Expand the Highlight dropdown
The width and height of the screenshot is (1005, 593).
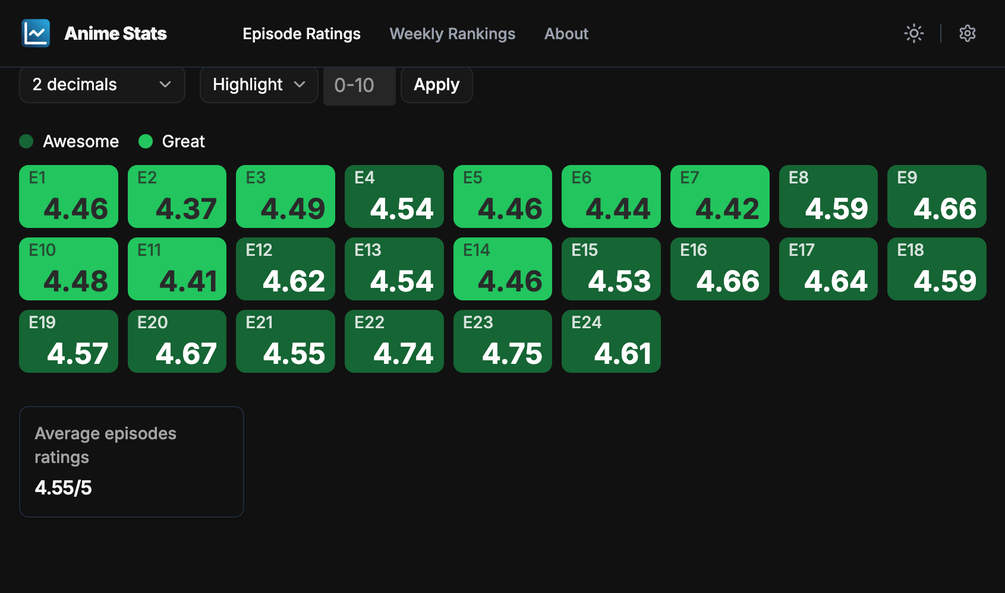click(259, 85)
